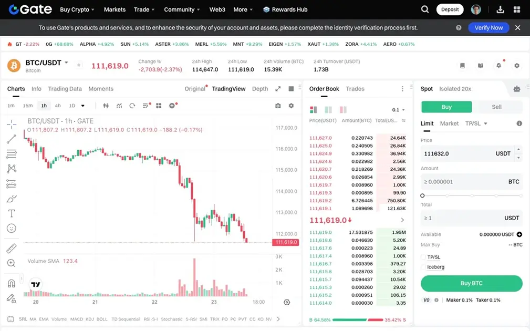Screen dimensions: 530x331
Task: Select the pattern drawing tool
Action: click(x=12, y=168)
